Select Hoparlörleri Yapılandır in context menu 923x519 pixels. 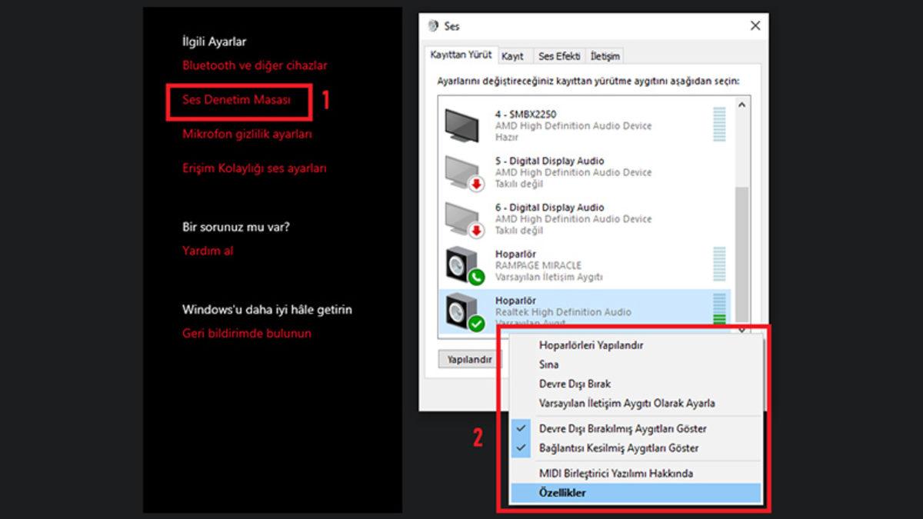[591, 345]
